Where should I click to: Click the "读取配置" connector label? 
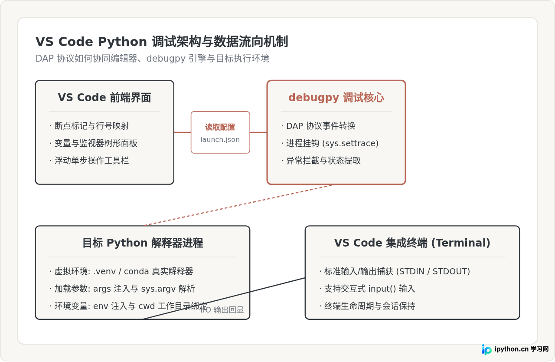coord(220,127)
